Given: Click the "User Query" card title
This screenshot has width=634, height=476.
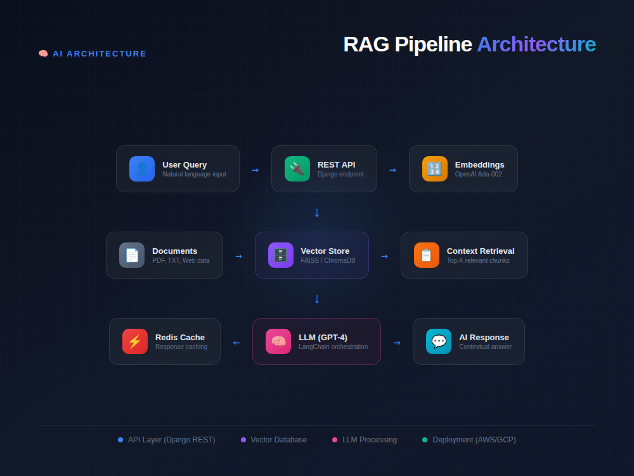Looking at the screenshot, I should [184, 165].
